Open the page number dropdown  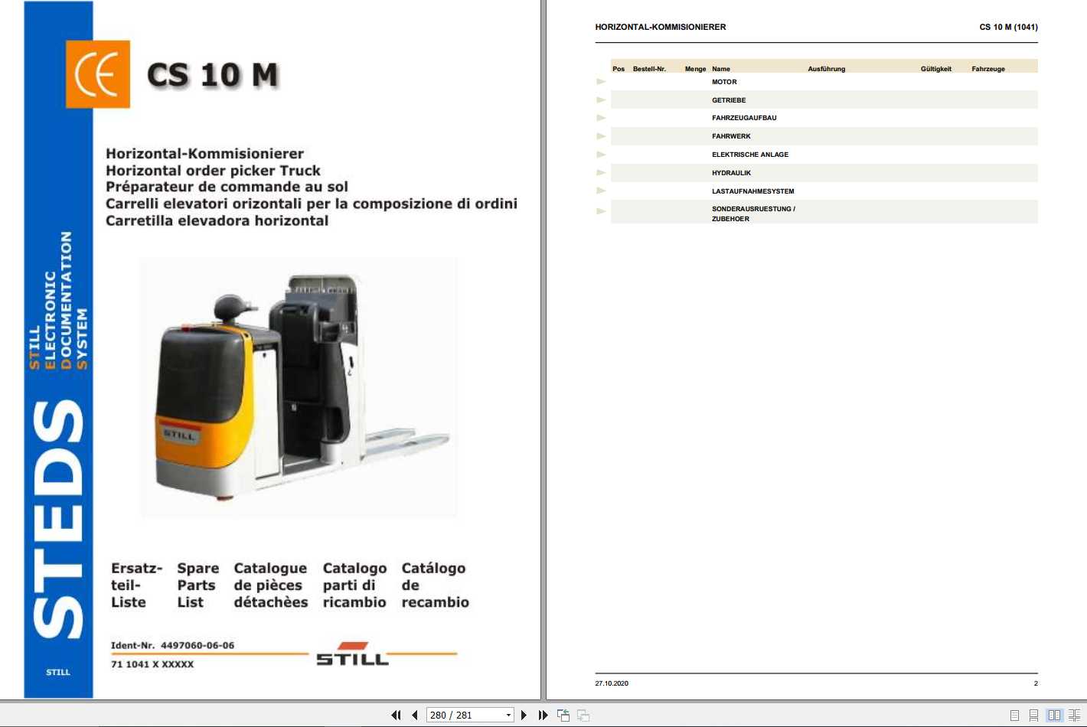508,715
